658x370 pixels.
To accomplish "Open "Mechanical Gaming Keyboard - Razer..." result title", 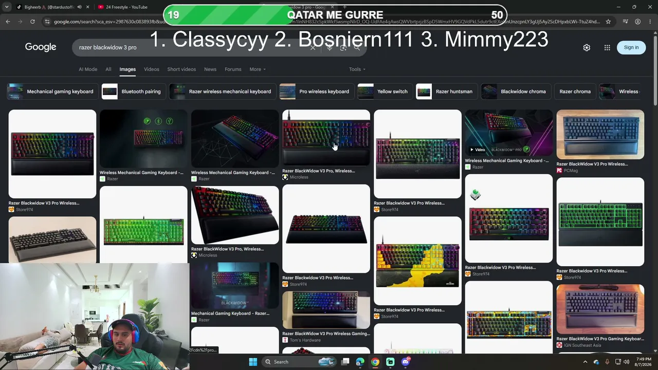I will point(230,313).
